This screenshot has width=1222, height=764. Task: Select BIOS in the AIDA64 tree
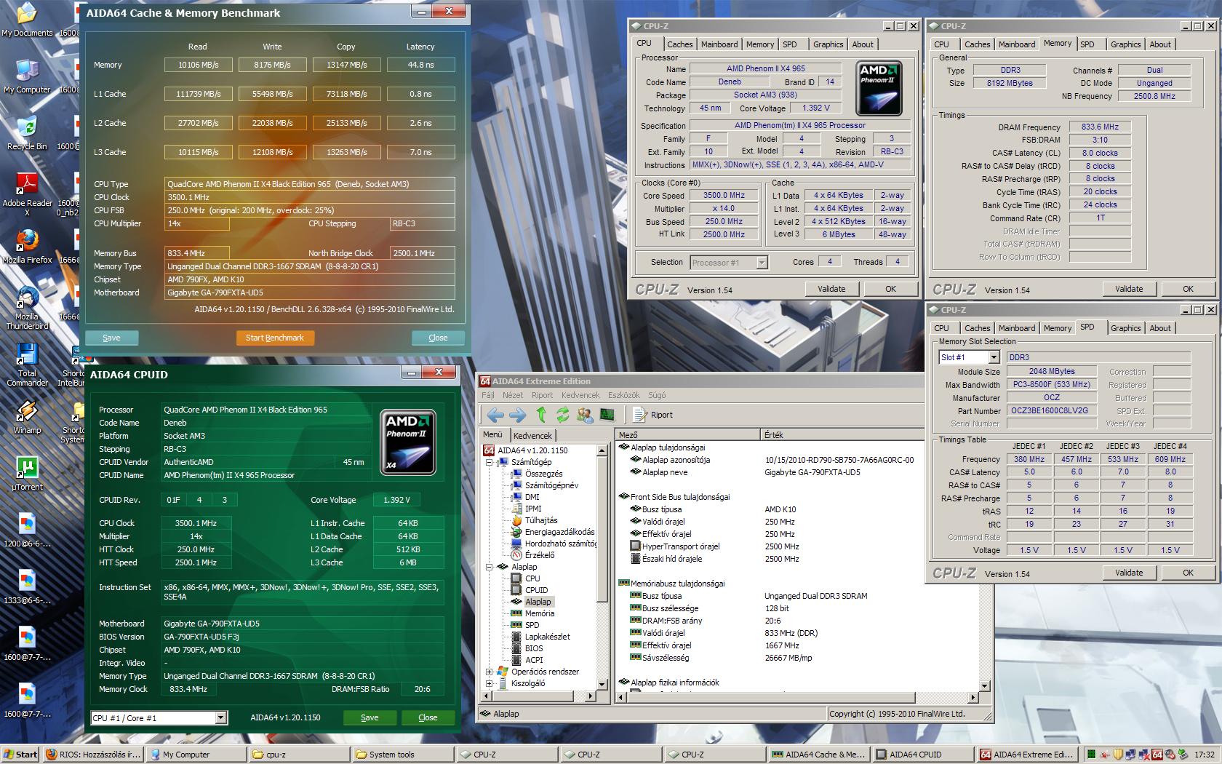pyautogui.click(x=533, y=648)
